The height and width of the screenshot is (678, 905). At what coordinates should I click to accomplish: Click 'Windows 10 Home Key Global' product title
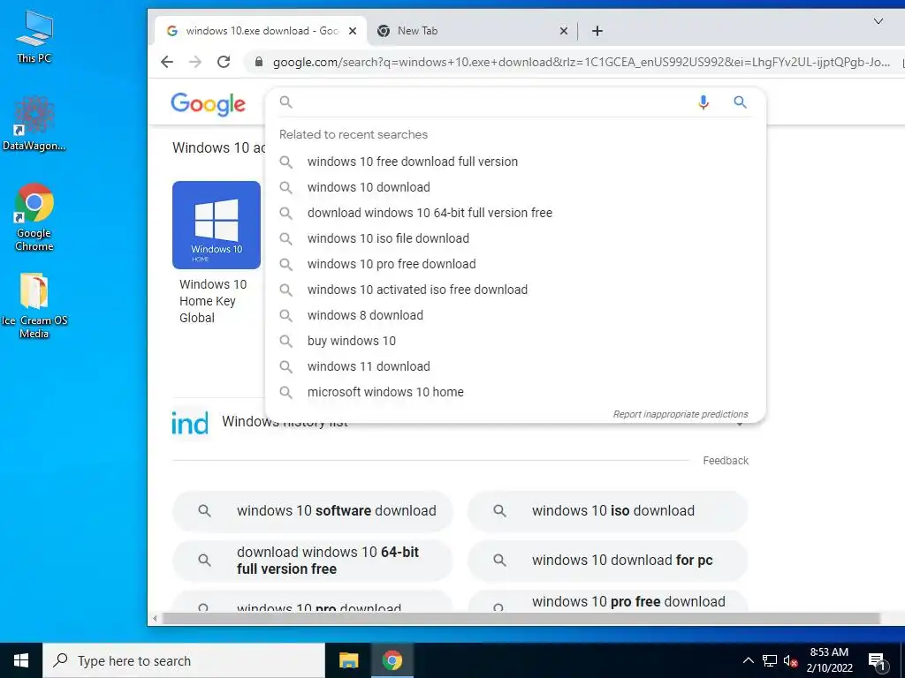[213, 301]
